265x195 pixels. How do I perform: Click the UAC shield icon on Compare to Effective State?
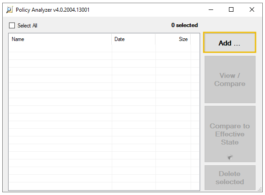230,157
